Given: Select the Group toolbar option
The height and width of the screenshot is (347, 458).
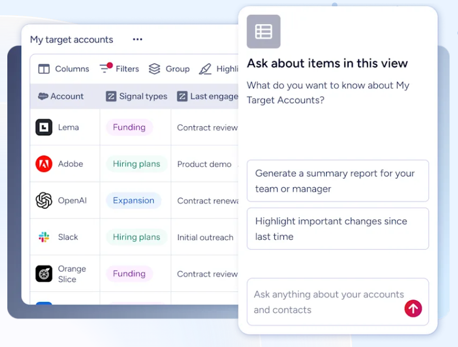Looking at the screenshot, I should [x=169, y=69].
